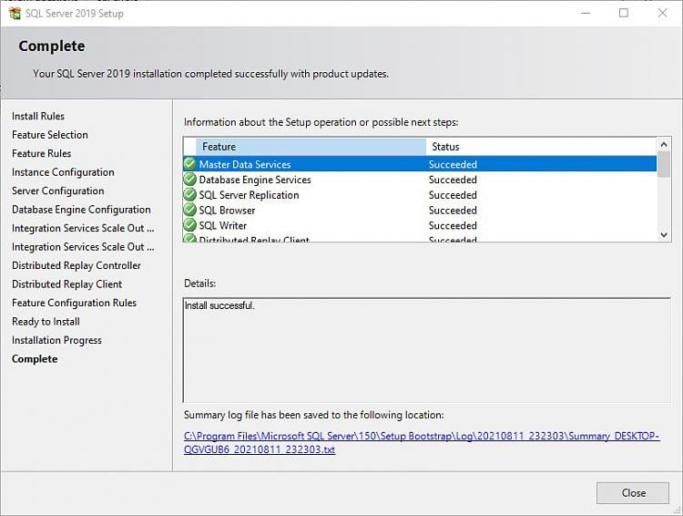Click the Ready to Install step
Image resolution: width=683 pixels, height=516 pixels.
[x=46, y=322]
